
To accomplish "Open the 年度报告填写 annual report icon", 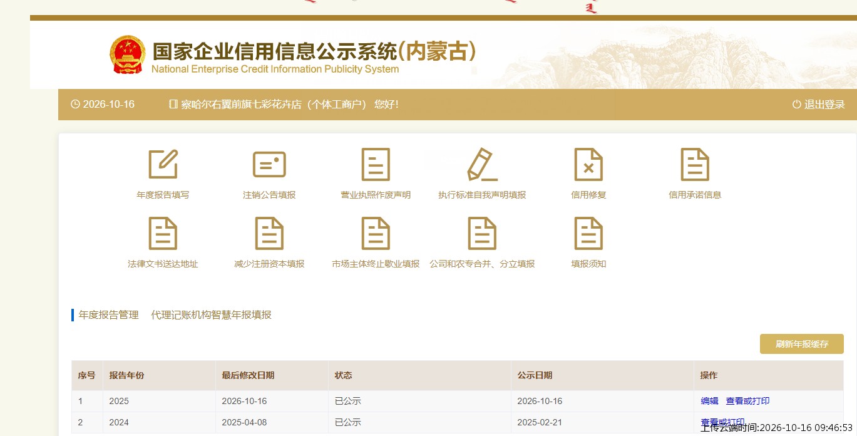I will (163, 163).
